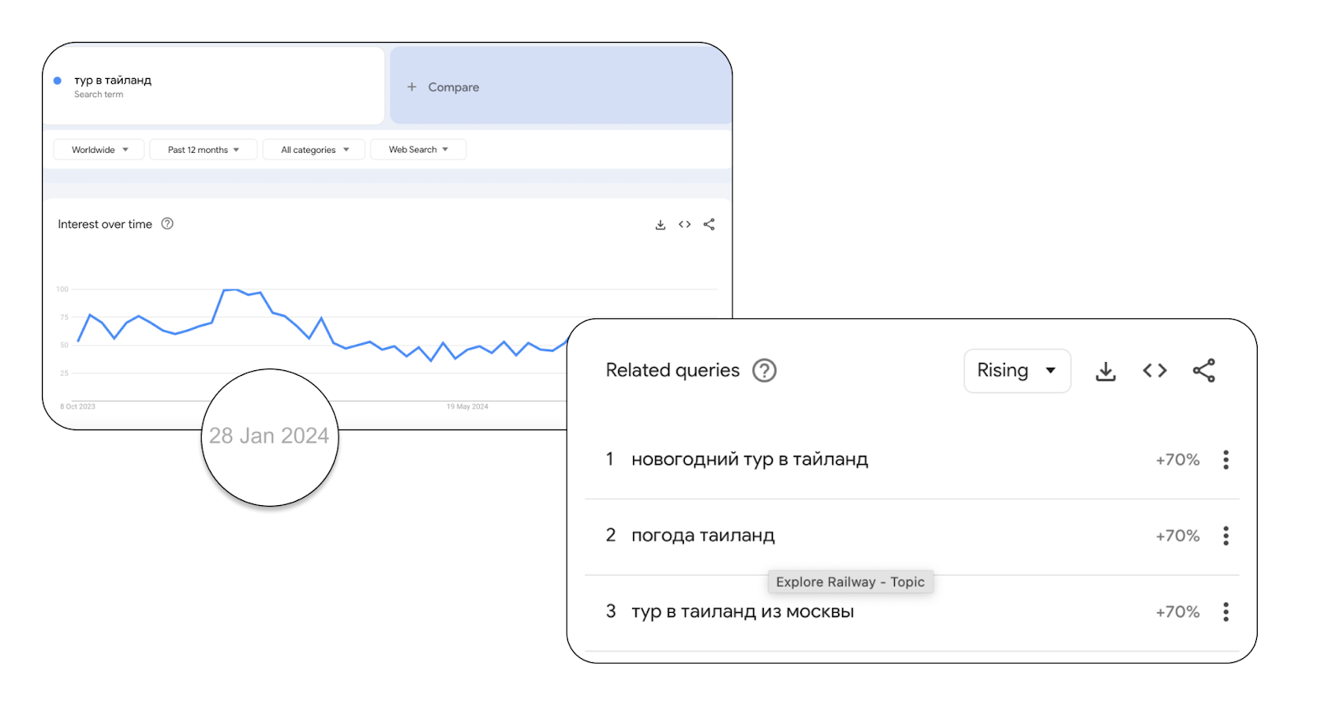The height and width of the screenshot is (705, 1317).
Task: Open the Rising sort dropdown
Action: point(1017,371)
